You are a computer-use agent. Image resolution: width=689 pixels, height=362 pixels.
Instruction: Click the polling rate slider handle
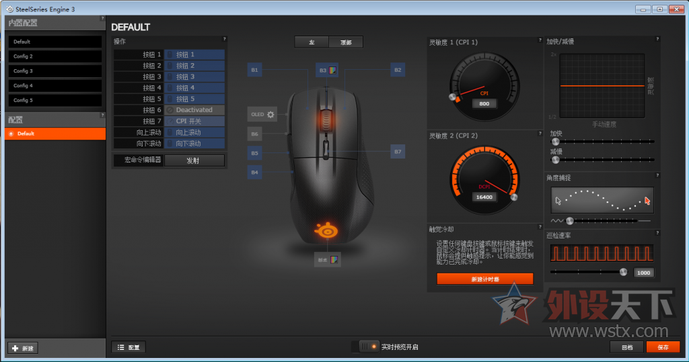point(624,272)
